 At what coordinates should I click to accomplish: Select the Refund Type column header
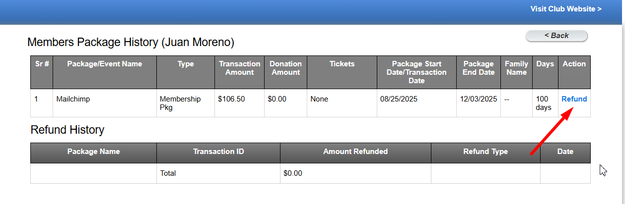coord(486,152)
